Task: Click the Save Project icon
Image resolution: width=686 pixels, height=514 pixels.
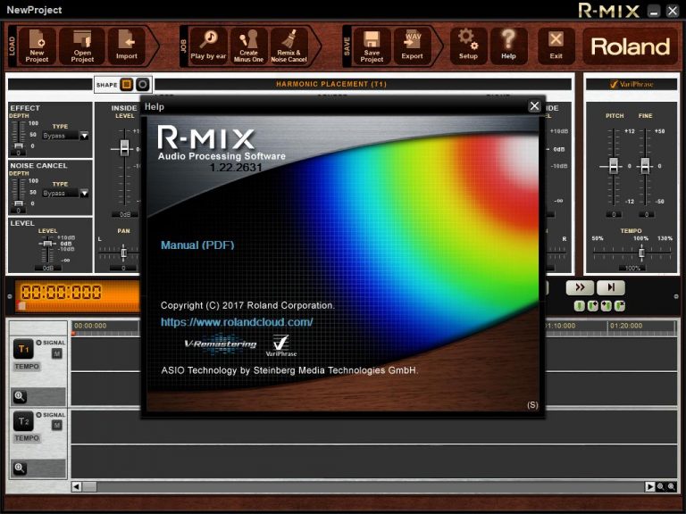Action: 372,46
